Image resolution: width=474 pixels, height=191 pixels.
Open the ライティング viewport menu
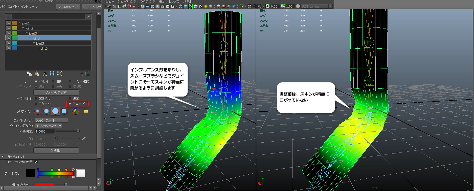click(148, 2)
